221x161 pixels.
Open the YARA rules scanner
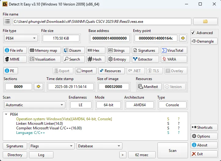tap(172, 59)
